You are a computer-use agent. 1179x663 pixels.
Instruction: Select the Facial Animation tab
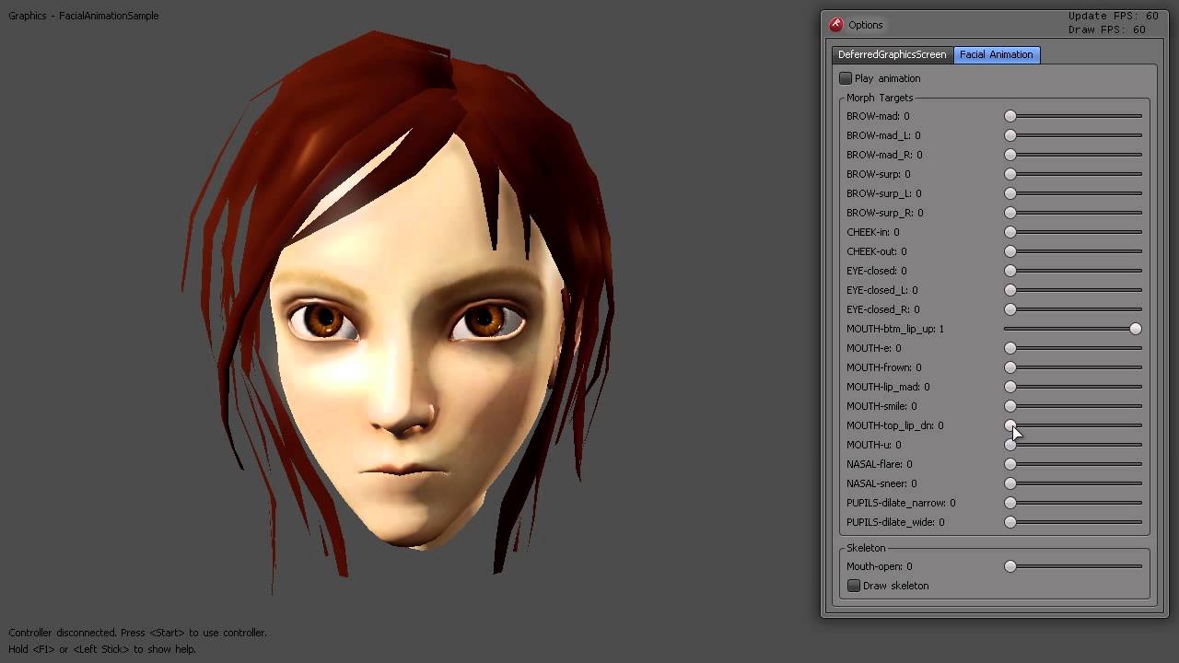click(997, 54)
